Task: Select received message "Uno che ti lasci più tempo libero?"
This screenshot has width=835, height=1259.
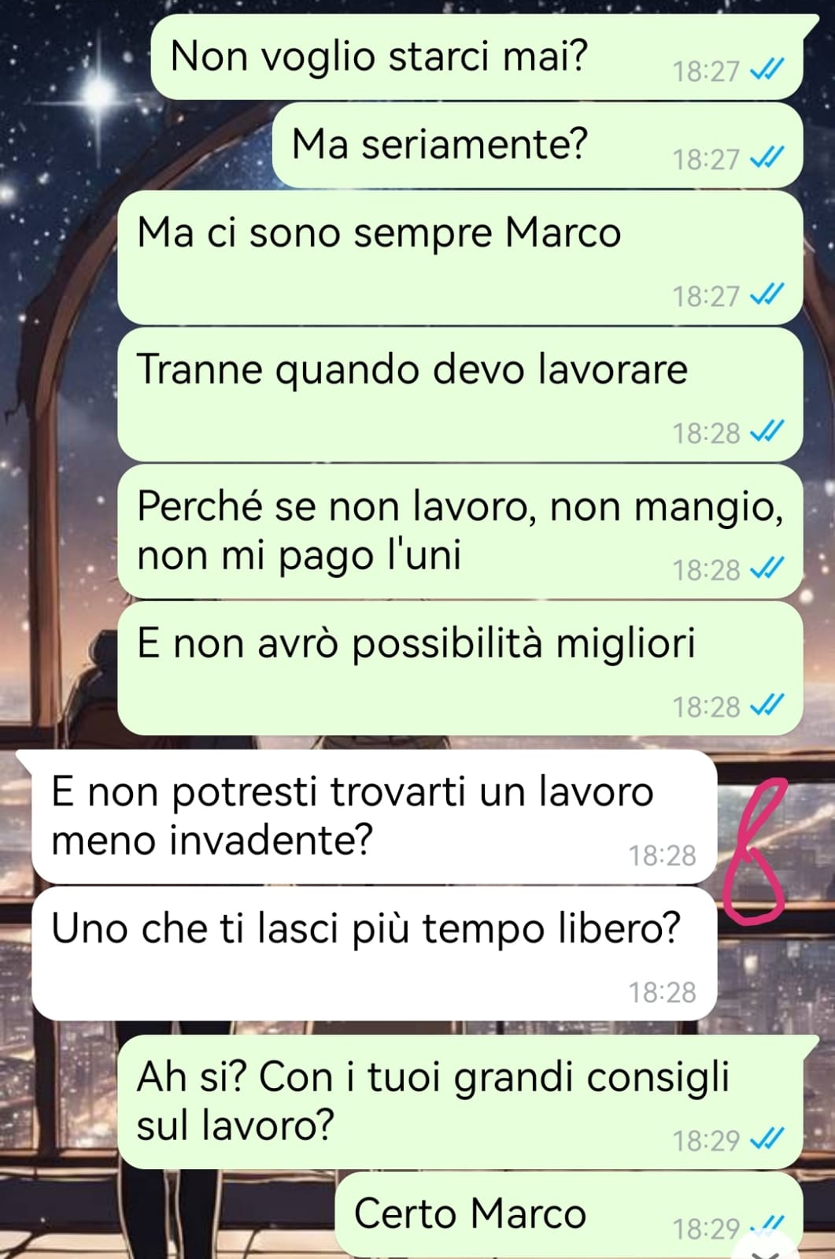Action: 375,954
